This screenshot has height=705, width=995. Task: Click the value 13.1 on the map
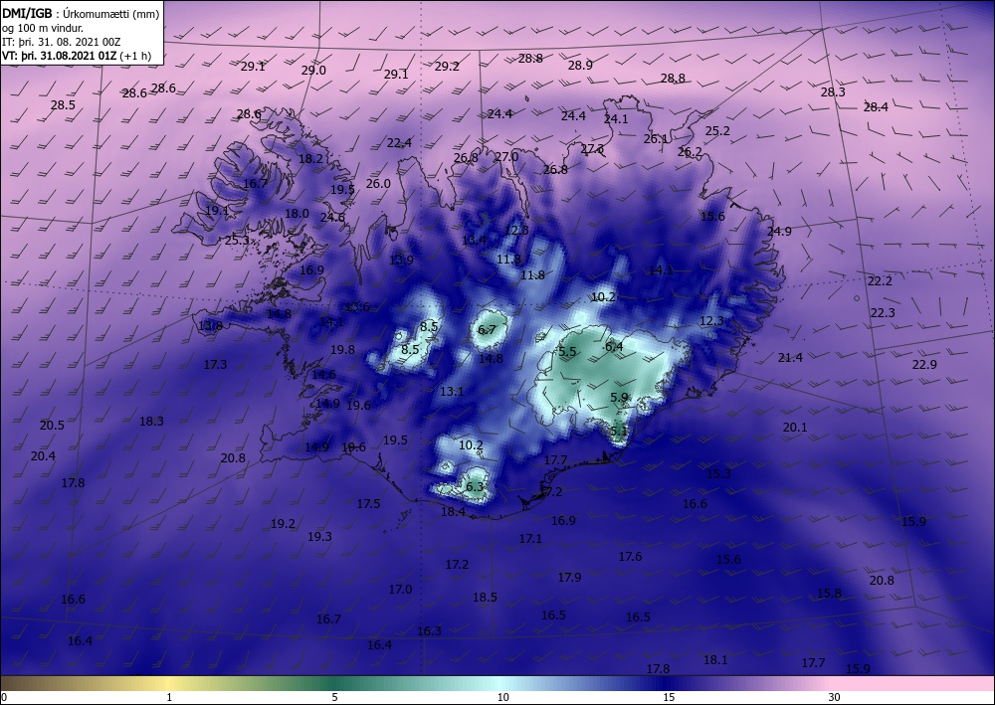pyautogui.click(x=452, y=392)
